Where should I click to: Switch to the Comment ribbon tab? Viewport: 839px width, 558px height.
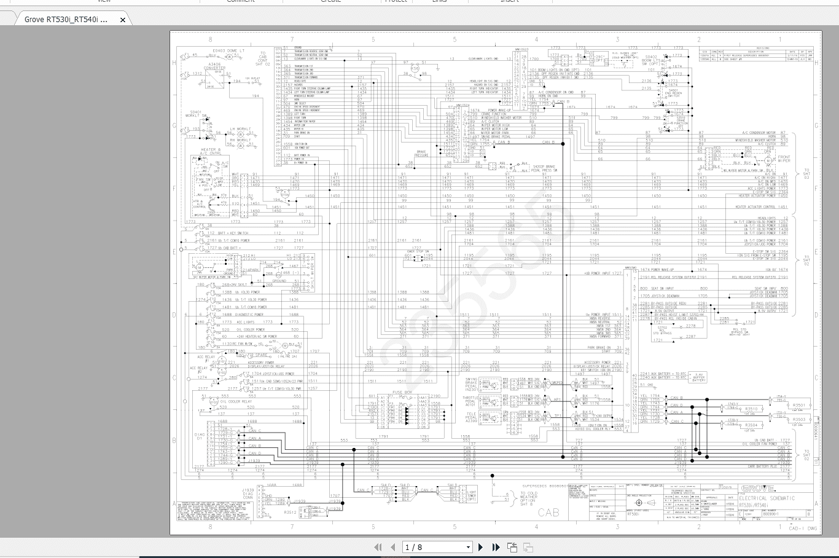click(241, 2)
